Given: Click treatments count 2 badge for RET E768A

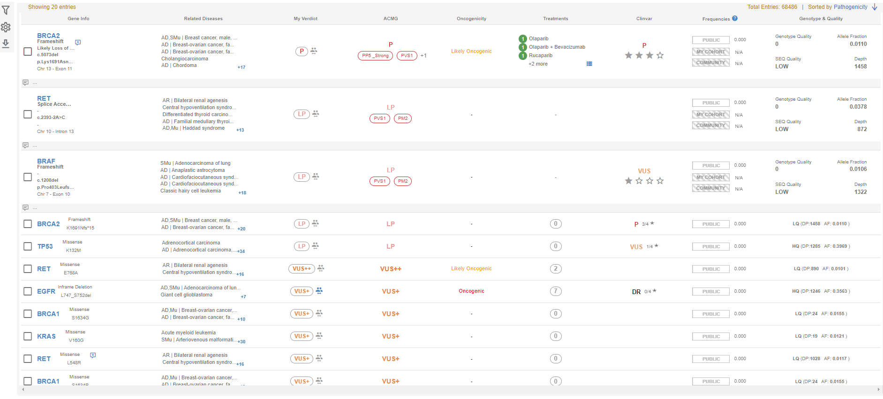Looking at the screenshot, I should tap(556, 269).
